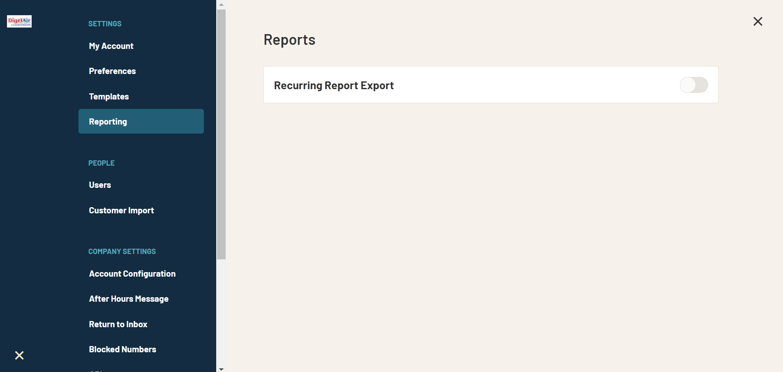Click the scrollbar down arrow

pyautogui.click(x=222, y=369)
